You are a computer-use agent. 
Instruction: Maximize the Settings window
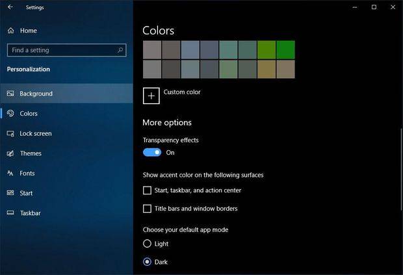pos(374,7)
